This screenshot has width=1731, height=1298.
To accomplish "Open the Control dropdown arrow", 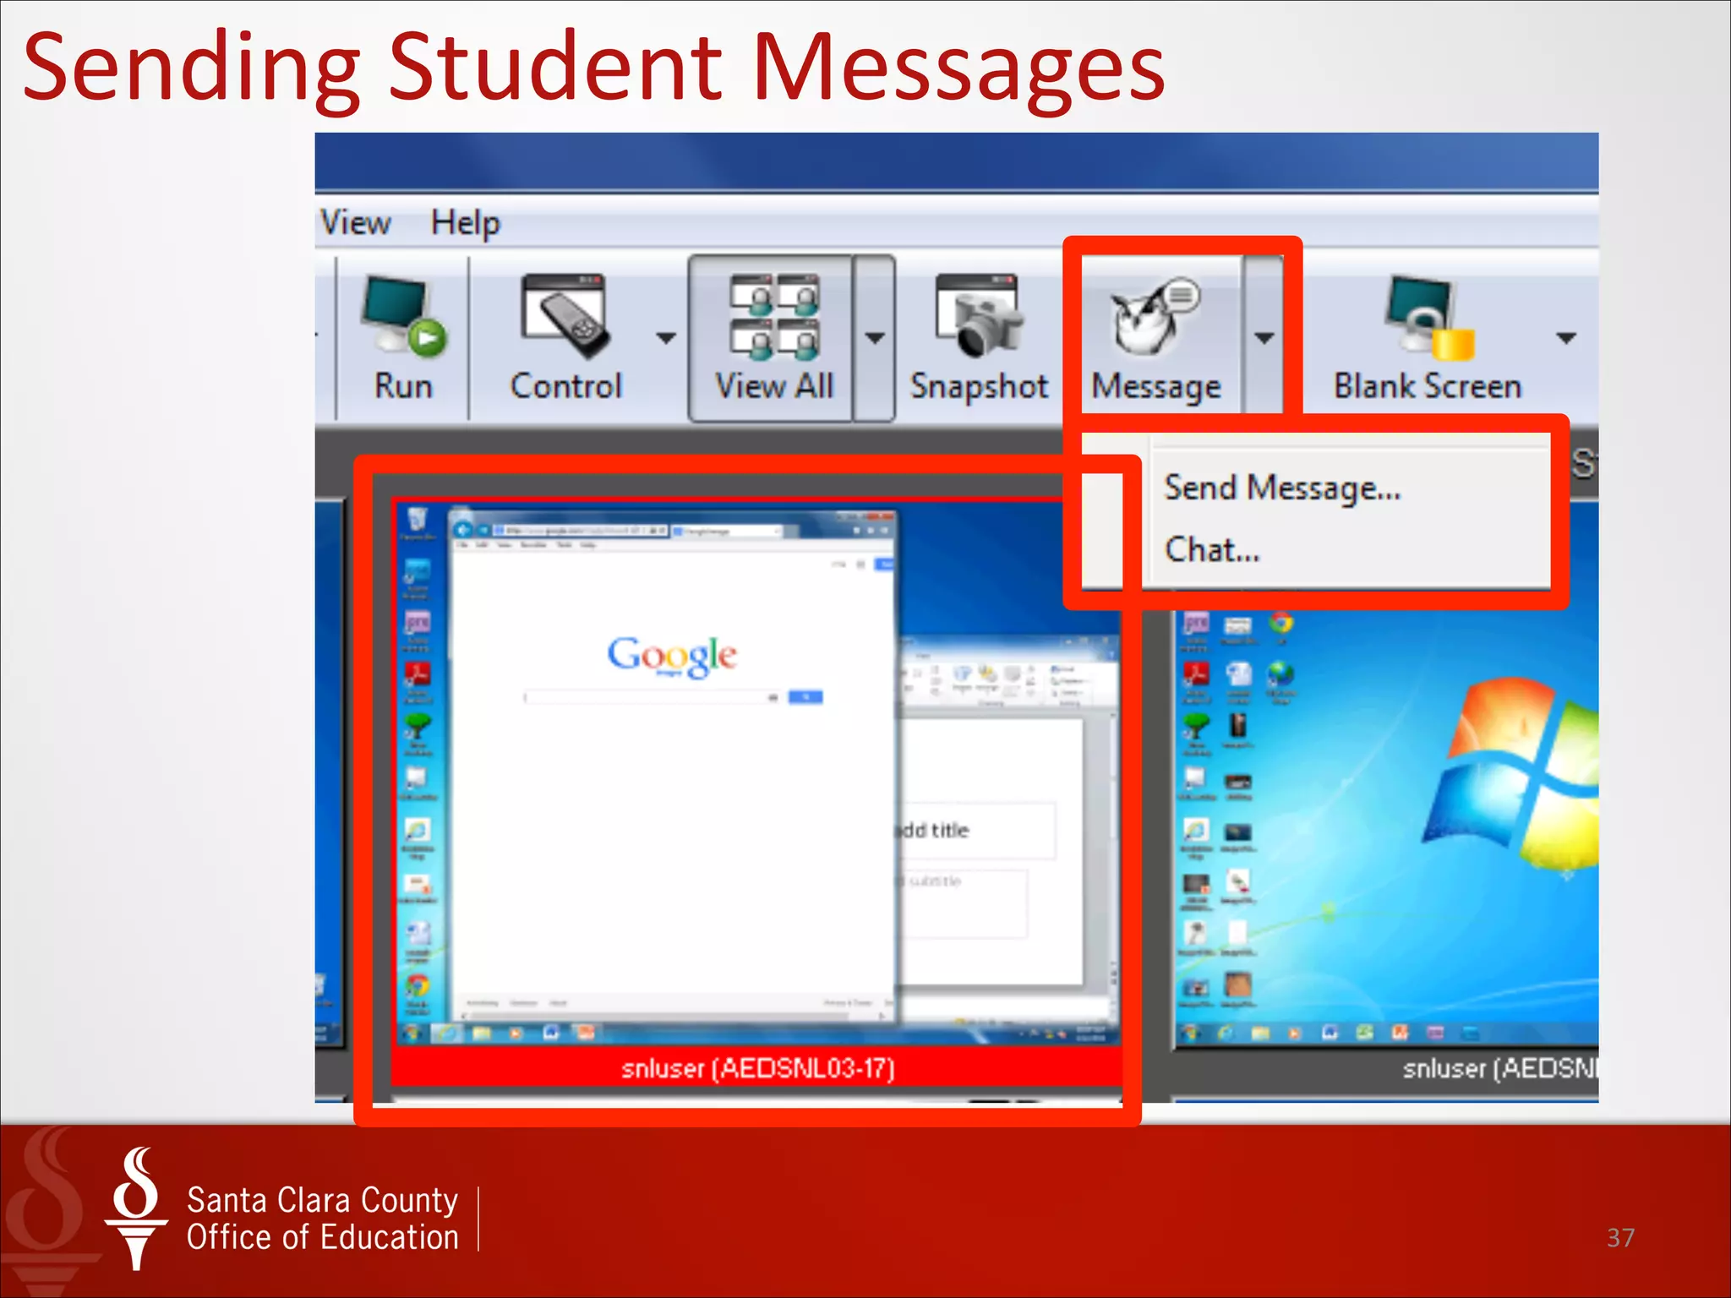I will pos(666,338).
